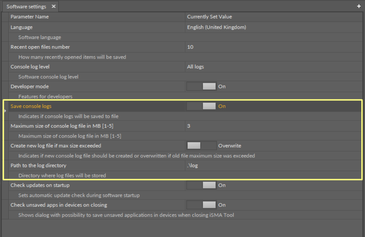Click the row selector arrow beside Save console logs
This screenshot has height=237, width=365.
pos(5,111)
